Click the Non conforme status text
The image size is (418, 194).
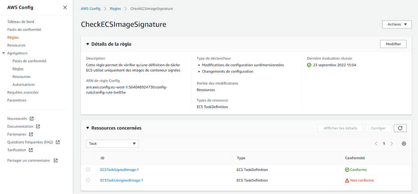362,180
